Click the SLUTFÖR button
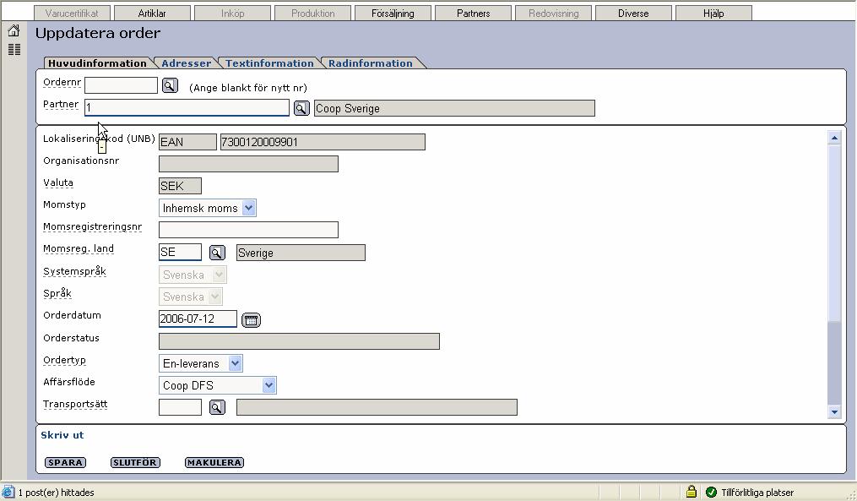857x501 pixels. (x=135, y=463)
